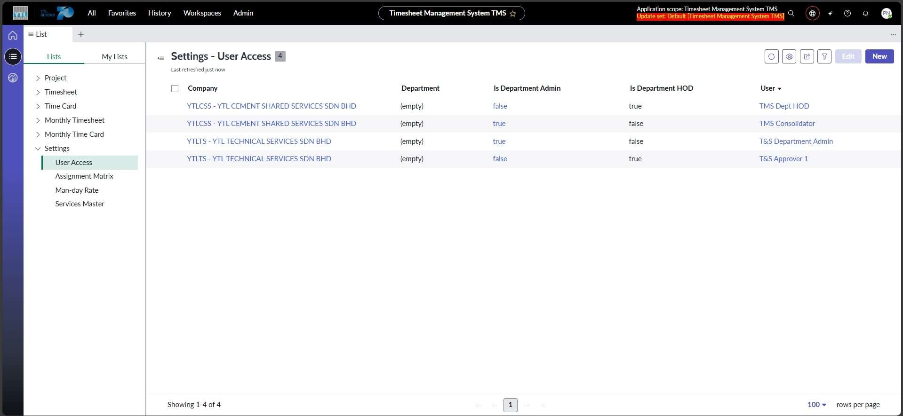Toggle the select-all checkbox in header

(x=175, y=88)
